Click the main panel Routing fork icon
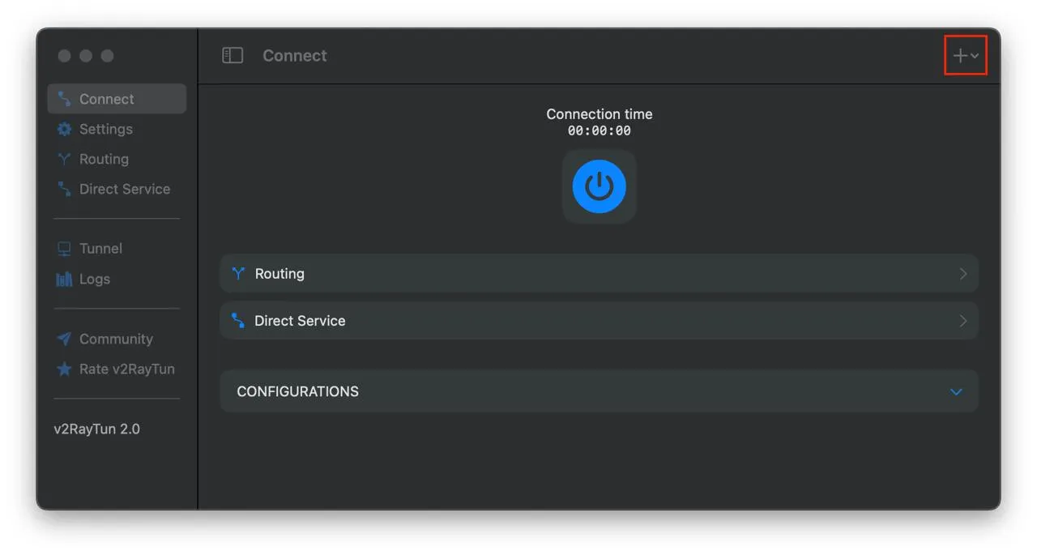 pyautogui.click(x=238, y=274)
